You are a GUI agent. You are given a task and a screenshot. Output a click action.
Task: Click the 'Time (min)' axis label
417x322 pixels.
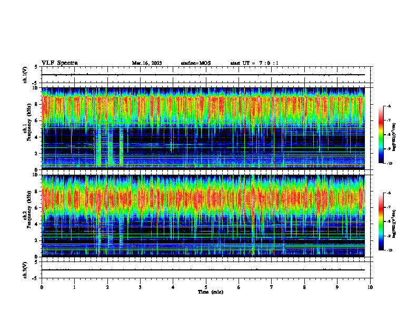pyautogui.click(x=211, y=292)
